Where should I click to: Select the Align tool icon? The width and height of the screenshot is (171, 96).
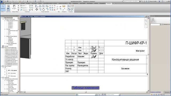[37, 6]
